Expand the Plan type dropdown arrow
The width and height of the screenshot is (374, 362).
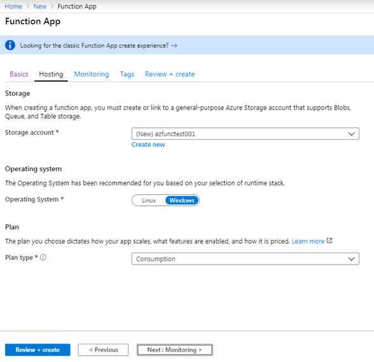click(351, 259)
